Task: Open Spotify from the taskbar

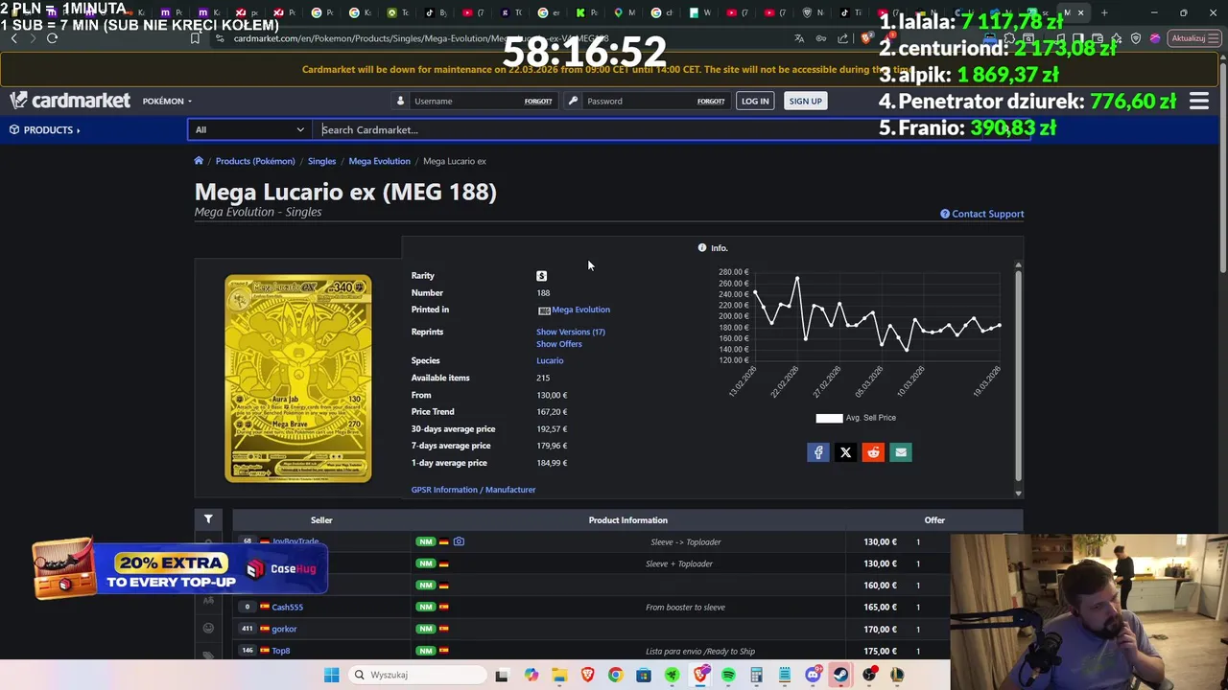Action: tap(728, 675)
